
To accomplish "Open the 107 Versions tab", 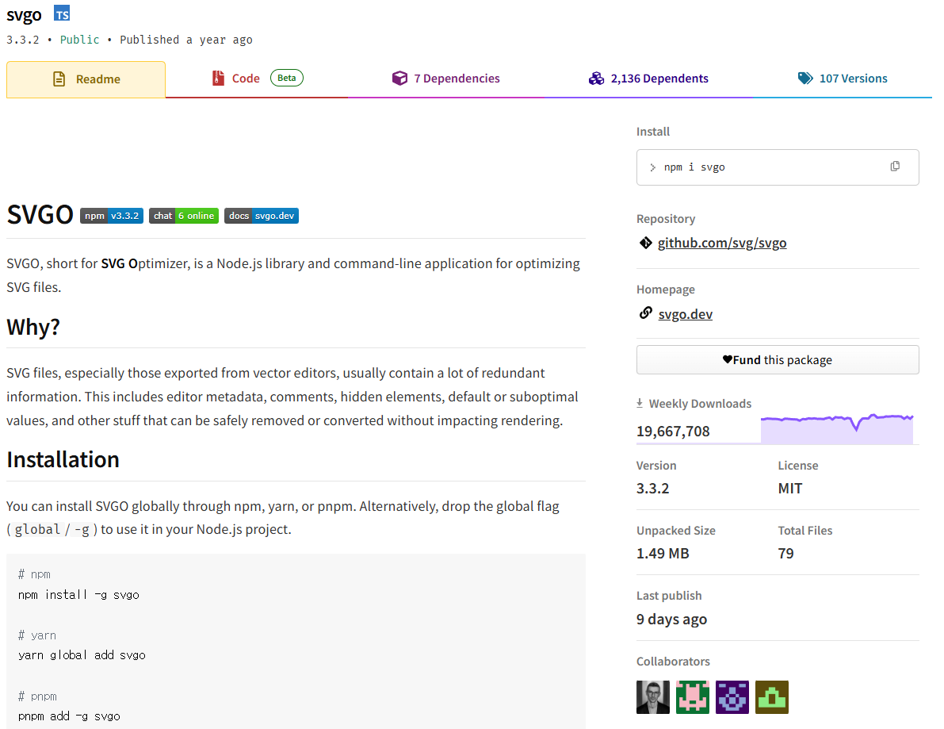I will [843, 79].
